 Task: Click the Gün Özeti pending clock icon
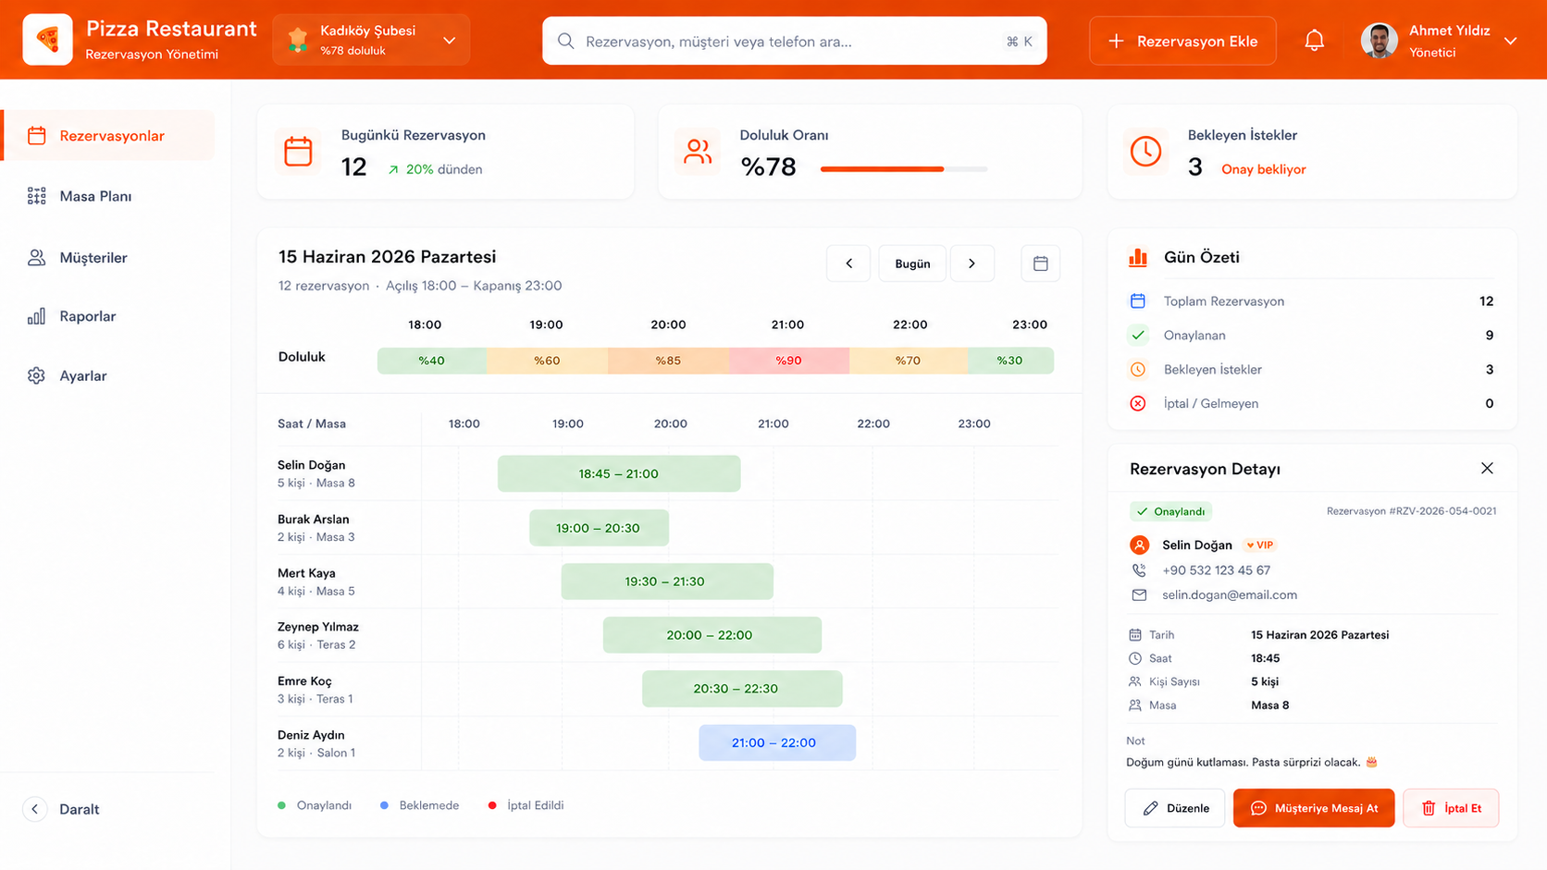pos(1138,369)
